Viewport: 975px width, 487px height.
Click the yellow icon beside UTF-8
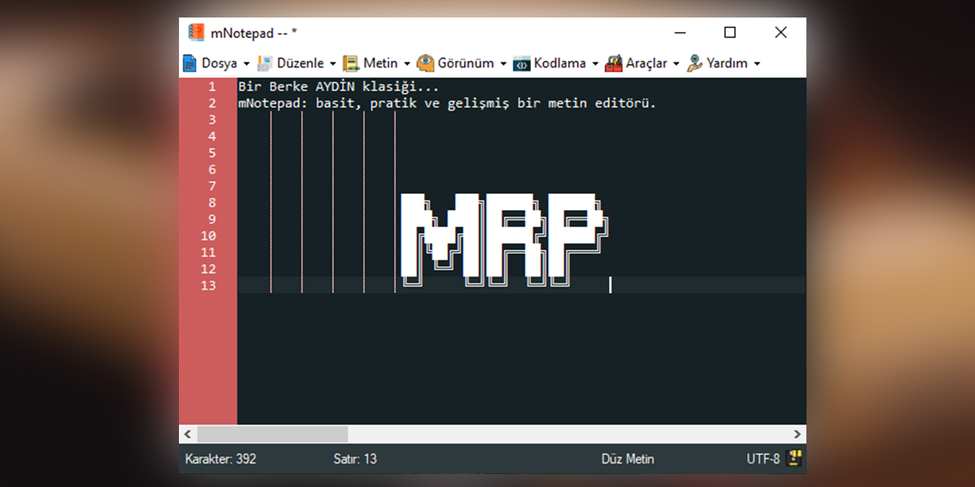[x=793, y=458]
